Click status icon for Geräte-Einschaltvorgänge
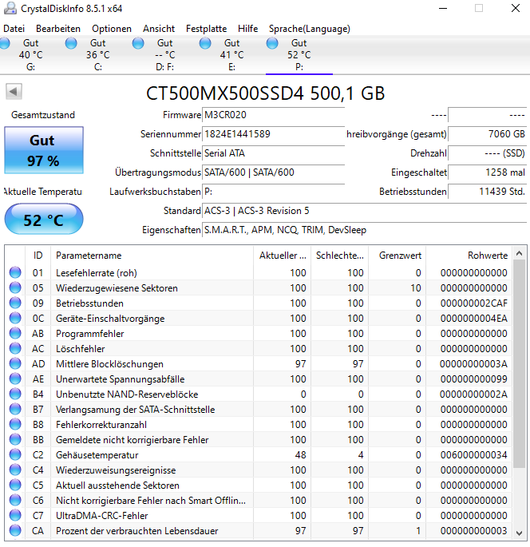Viewport: 530px width, 547px height. click(x=15, y=318)
